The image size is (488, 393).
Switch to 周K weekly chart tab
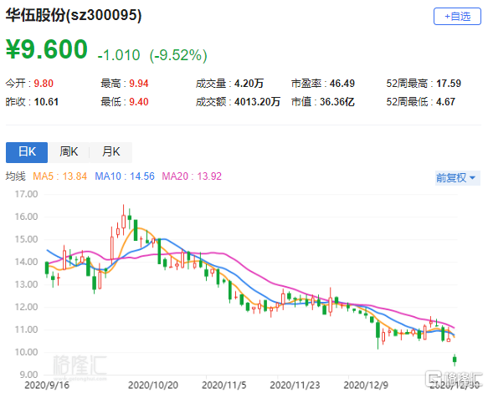pos(69,152)
